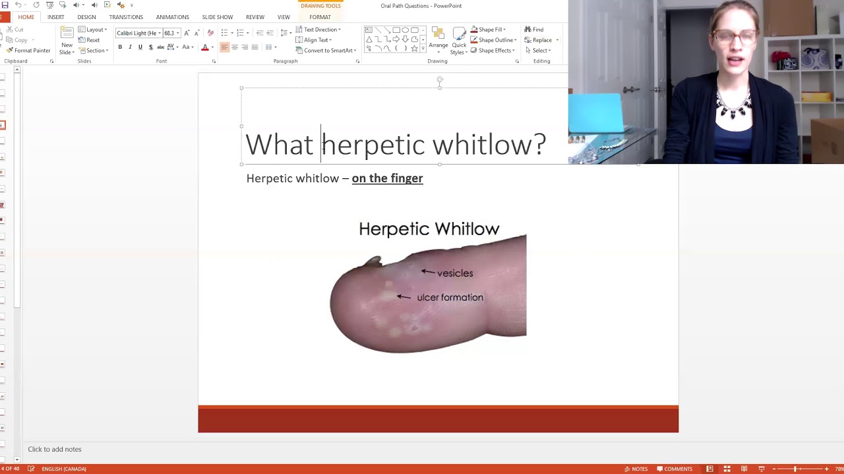Toggle the Notes pane from the status bar

click(x=636, y=469)
